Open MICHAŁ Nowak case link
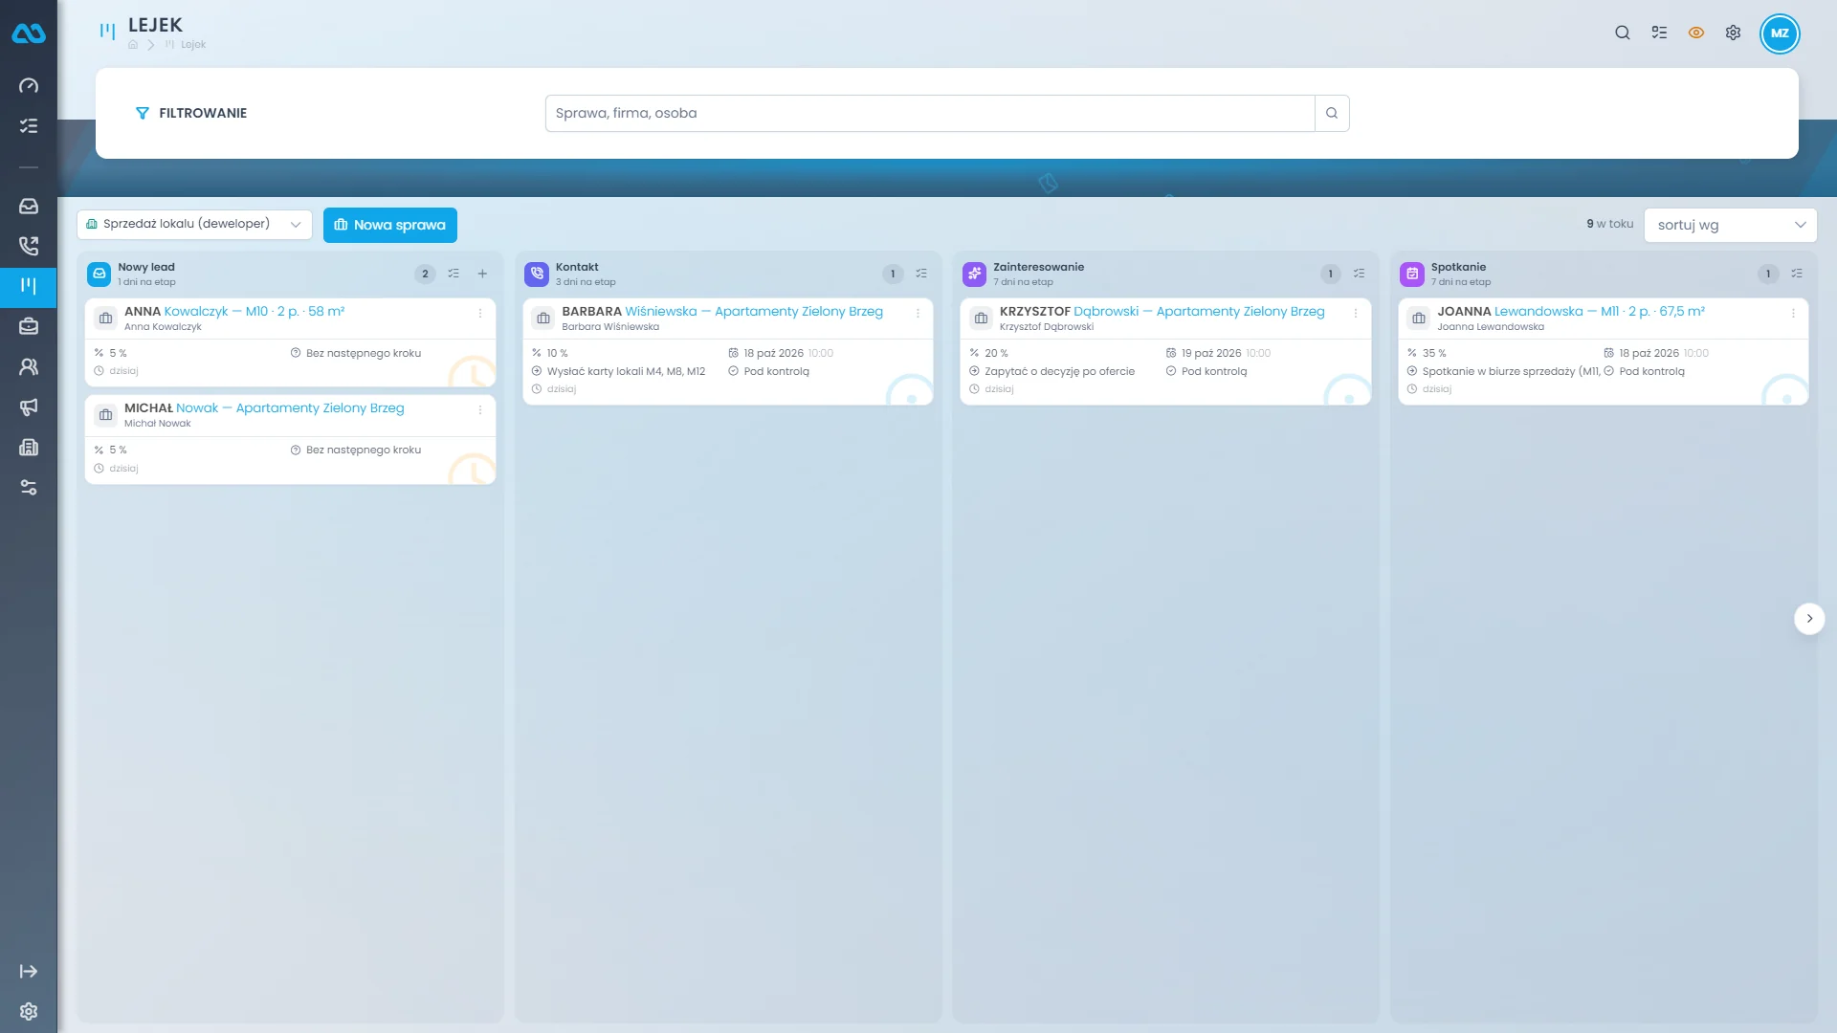This screenshot has height=1033, width=1837. pyautogui.click(x=264, y=408)
